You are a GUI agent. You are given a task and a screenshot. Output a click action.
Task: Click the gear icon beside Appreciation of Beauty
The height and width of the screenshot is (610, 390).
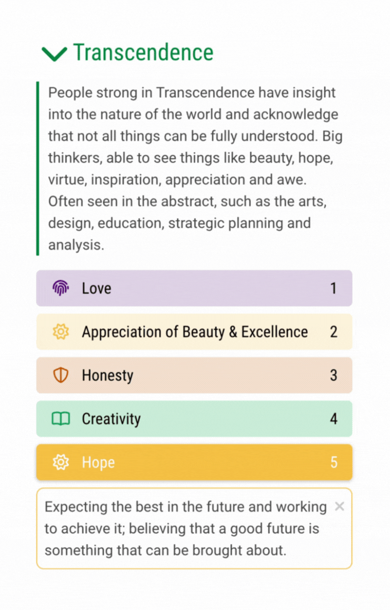tap(60, 332)
